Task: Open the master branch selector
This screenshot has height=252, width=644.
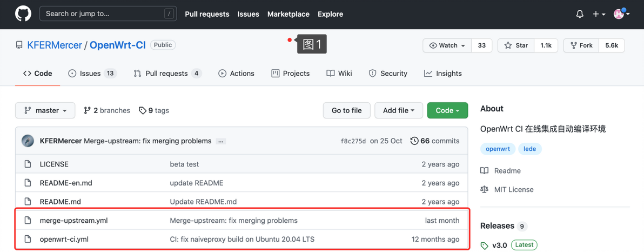Action: click(x=45, y=110)
